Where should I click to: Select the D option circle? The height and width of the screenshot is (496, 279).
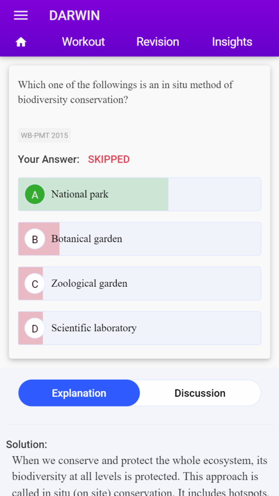tap(35, 328)
